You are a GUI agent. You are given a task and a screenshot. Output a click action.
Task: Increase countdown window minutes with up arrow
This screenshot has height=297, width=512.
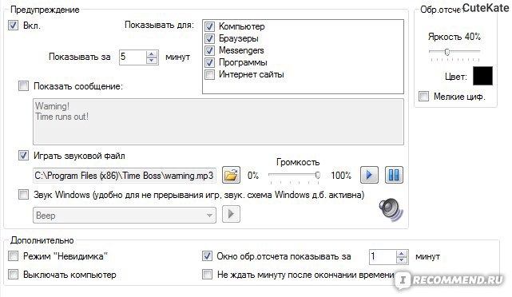402,254
